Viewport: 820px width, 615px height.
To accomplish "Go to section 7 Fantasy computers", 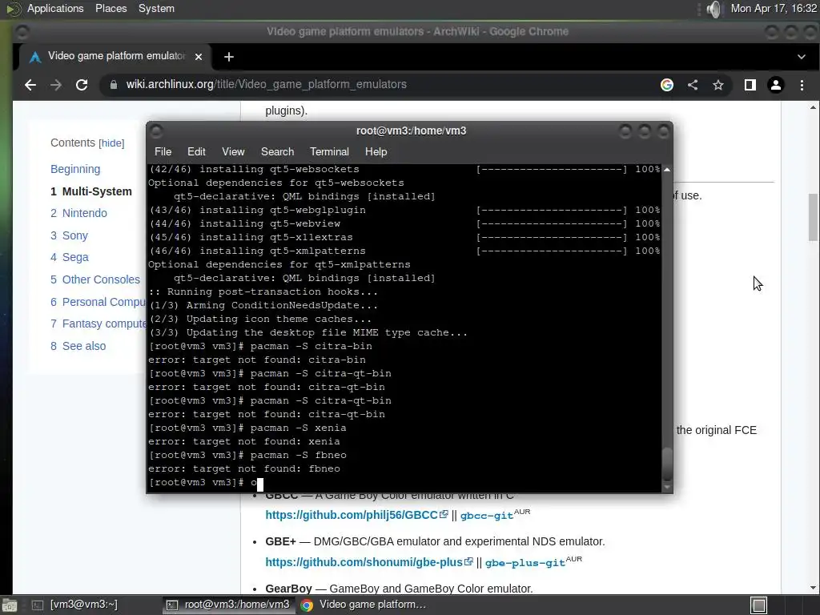I will pyautogui.click(x=98, y=324).
